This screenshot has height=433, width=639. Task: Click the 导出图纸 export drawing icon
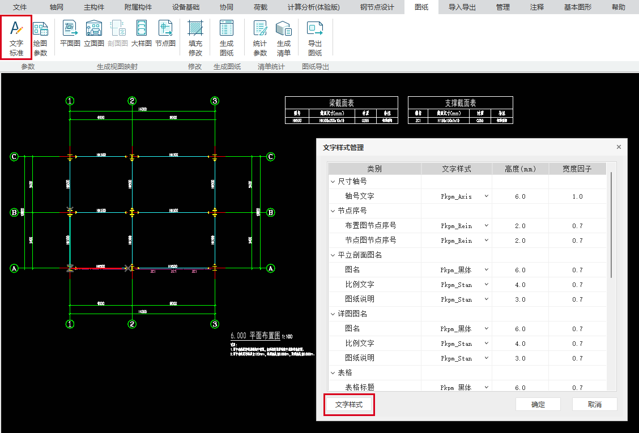(x=314, y=37)
